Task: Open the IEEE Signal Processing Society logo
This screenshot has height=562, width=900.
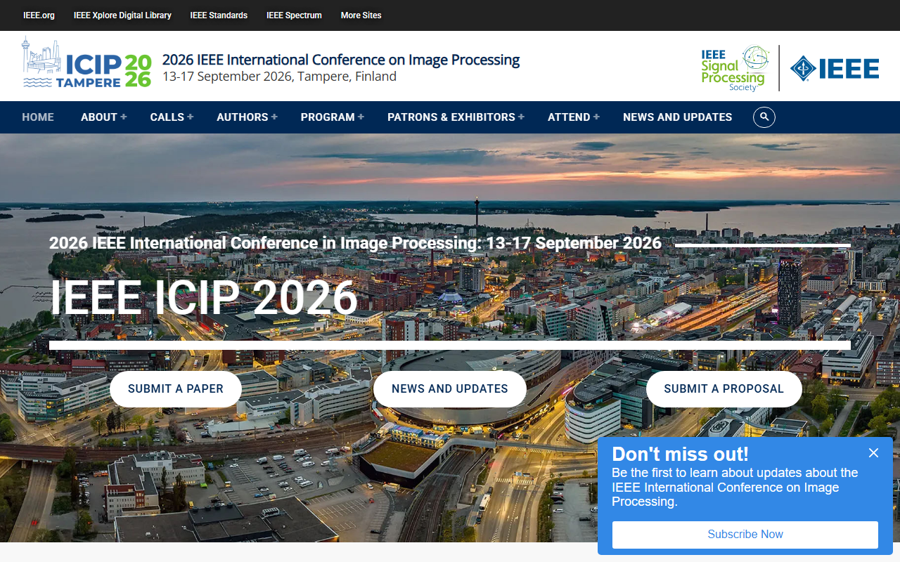Action: tap(735, 69)
